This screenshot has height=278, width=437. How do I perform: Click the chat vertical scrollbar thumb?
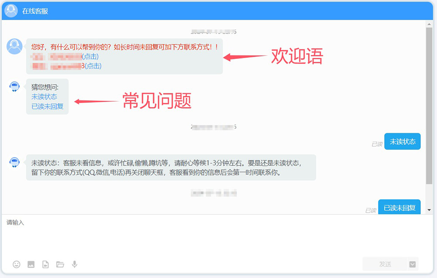pos(429,105)
